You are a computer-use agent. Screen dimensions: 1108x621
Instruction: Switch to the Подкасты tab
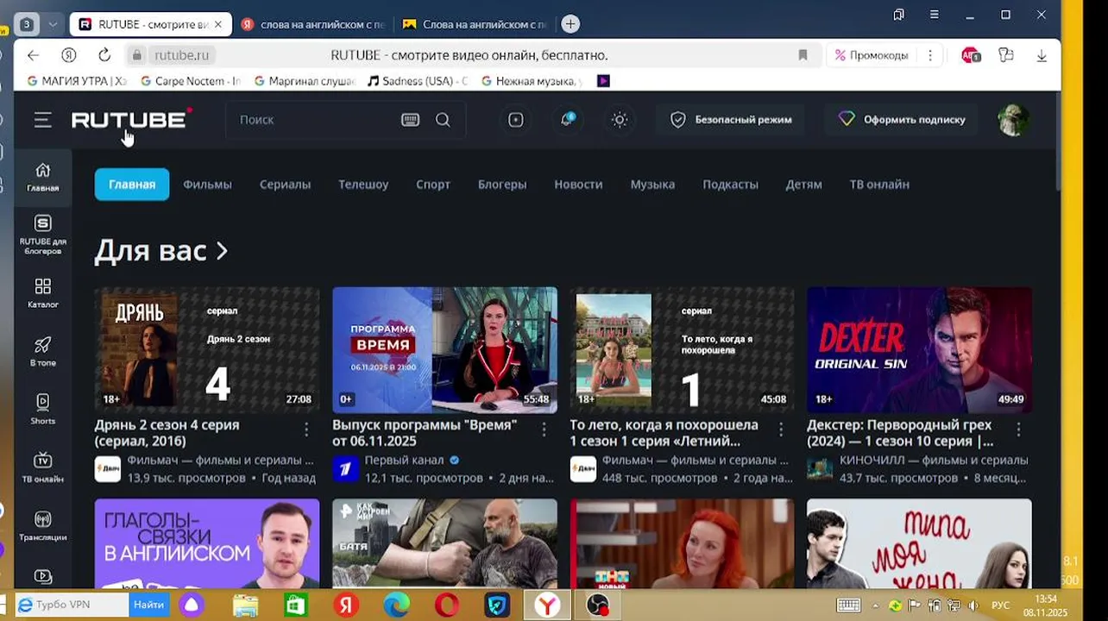coord(730,185)
